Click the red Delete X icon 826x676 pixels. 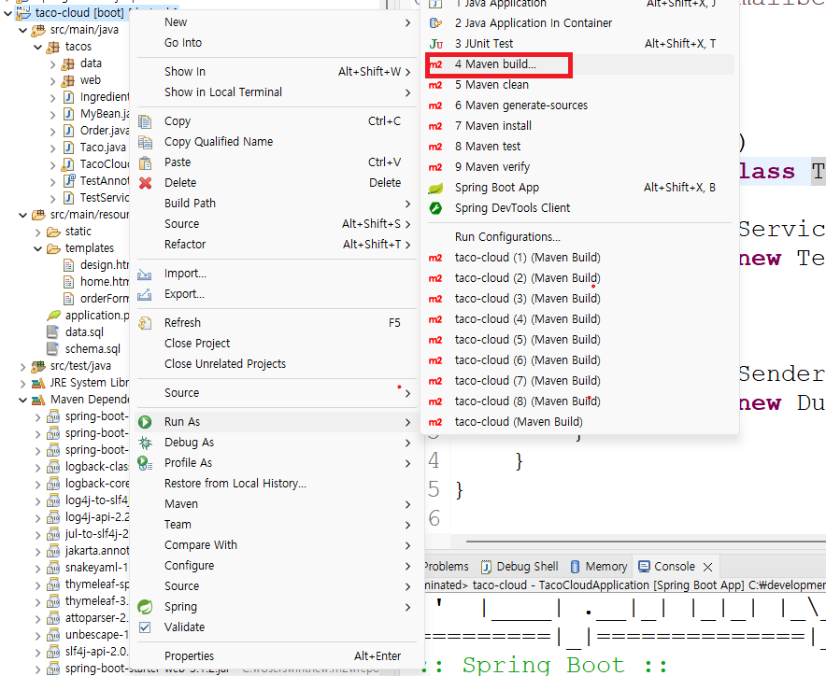pos(145,183)
